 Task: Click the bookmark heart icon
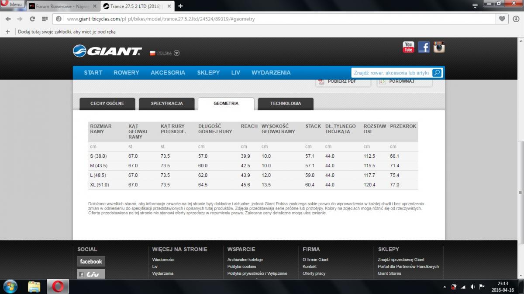[x=502, y=19]
